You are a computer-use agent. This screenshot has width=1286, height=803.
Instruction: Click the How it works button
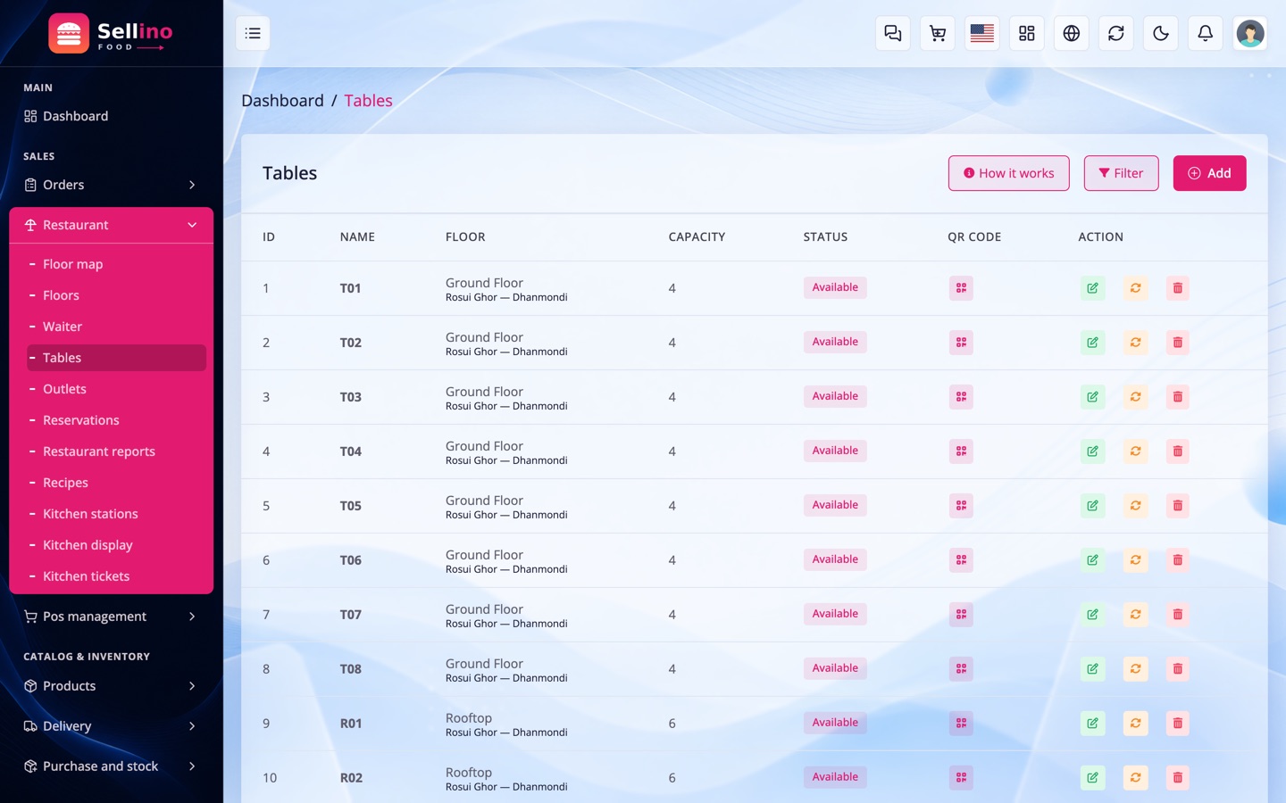pos(1009,173)
